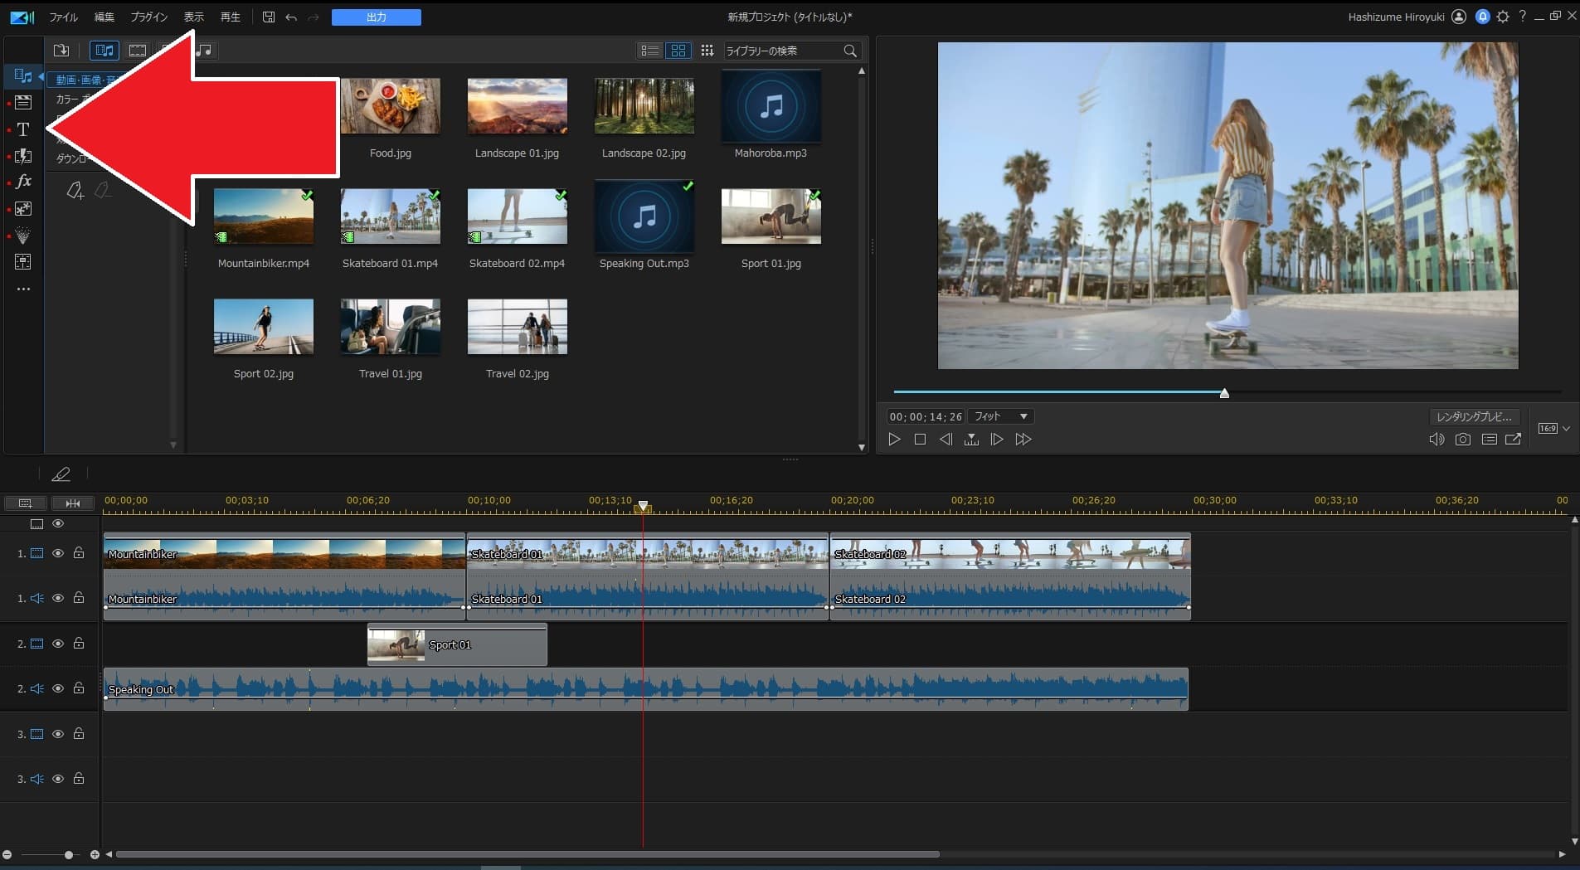Open the プラグイン menu
Image resolution: width=1580 pixels, height=870 pixels.
(x=149, y=17)
